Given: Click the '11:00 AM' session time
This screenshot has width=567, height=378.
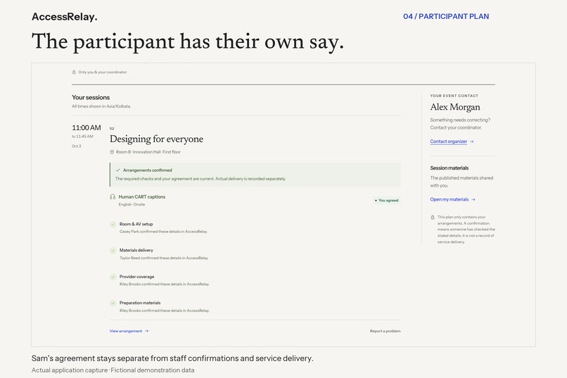Looking at the screenshot, I should 87,127.
